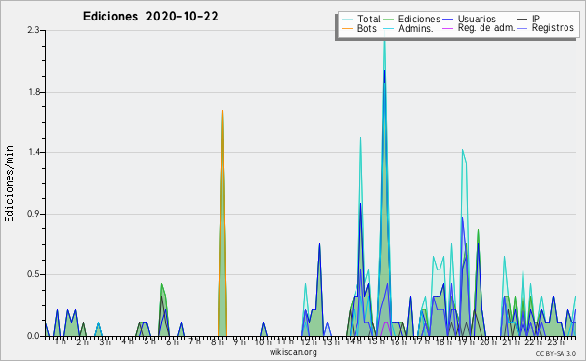Click the 22 h x-axis label
This screenshot has height=361, width=586.
533,341
